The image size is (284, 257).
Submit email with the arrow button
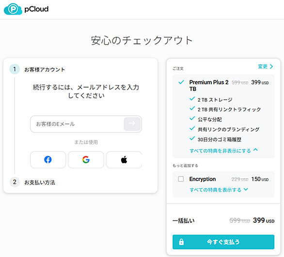tap(132, 124)
